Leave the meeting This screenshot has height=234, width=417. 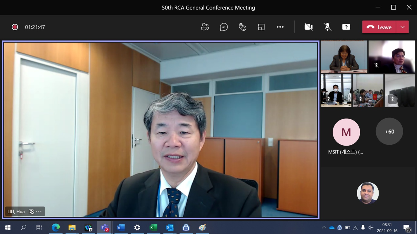point(379,27)
